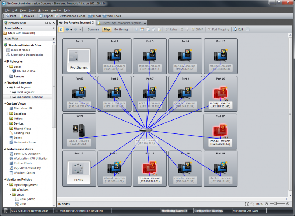Screen dimensions: 295x216
Task: Click the trash icon in the status bar
Action: click(6, 211)
